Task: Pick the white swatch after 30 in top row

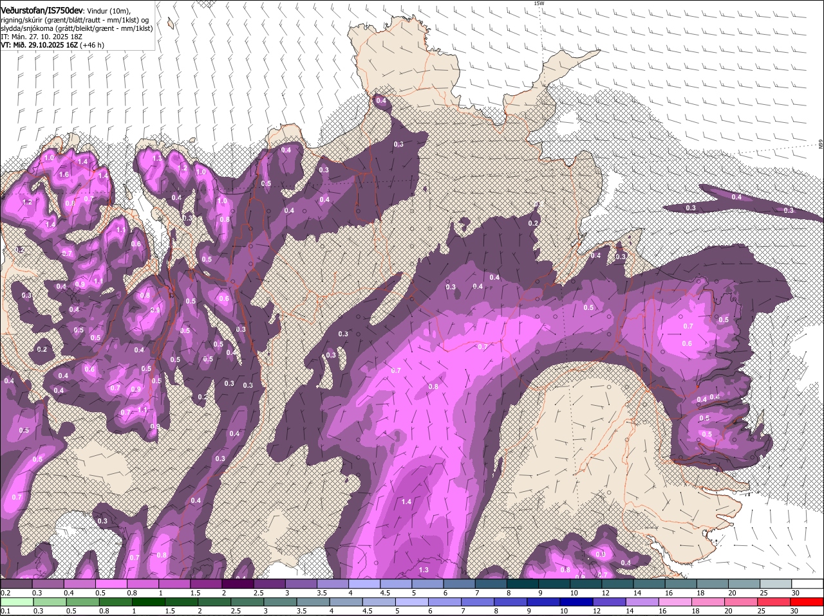Action: click(x=808, y=584)
